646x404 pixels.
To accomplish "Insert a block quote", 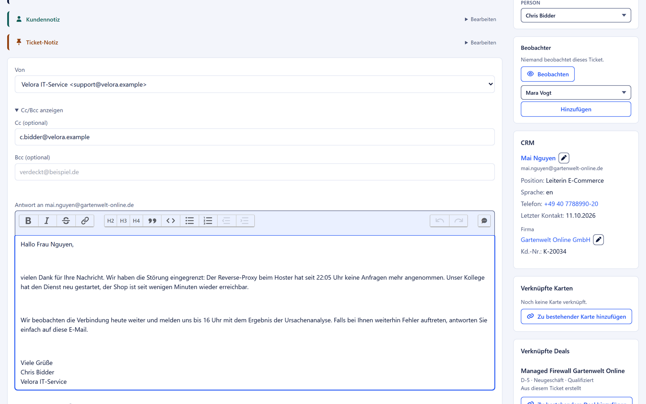I will point(153,221).
